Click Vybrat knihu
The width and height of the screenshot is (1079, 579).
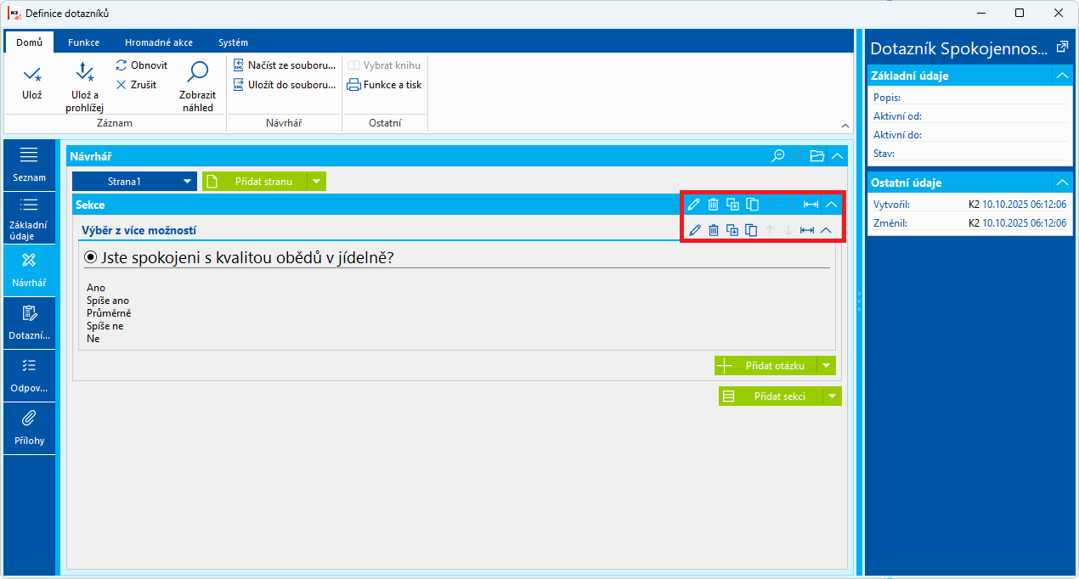[384, 65]
